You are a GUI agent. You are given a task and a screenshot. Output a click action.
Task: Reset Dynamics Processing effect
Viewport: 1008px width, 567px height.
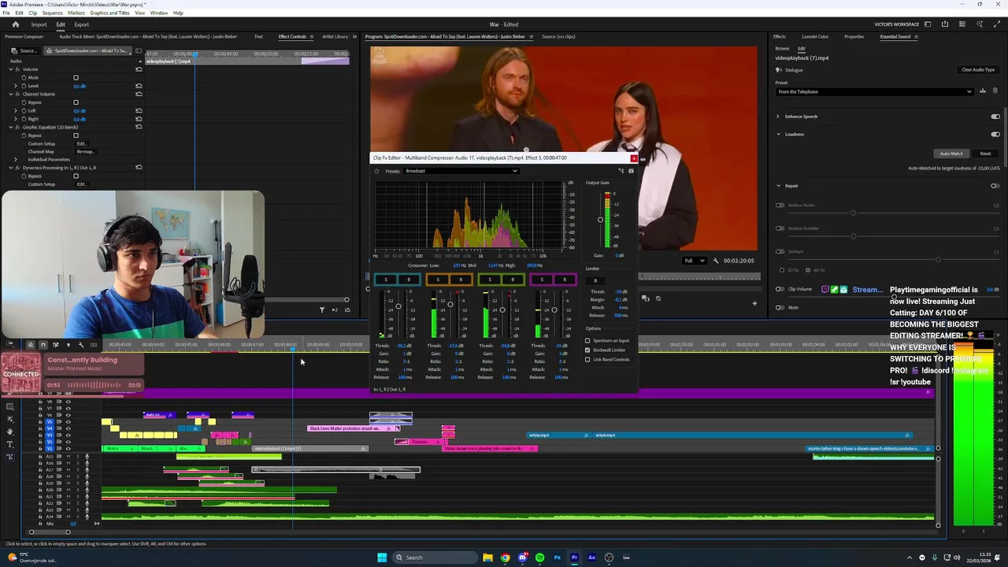click(x=139, y=168)
